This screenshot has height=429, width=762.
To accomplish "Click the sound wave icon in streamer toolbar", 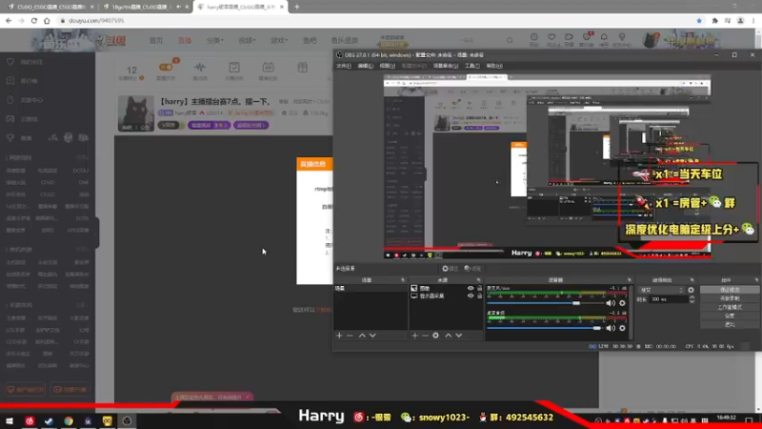I will click(x=200, y=68).
